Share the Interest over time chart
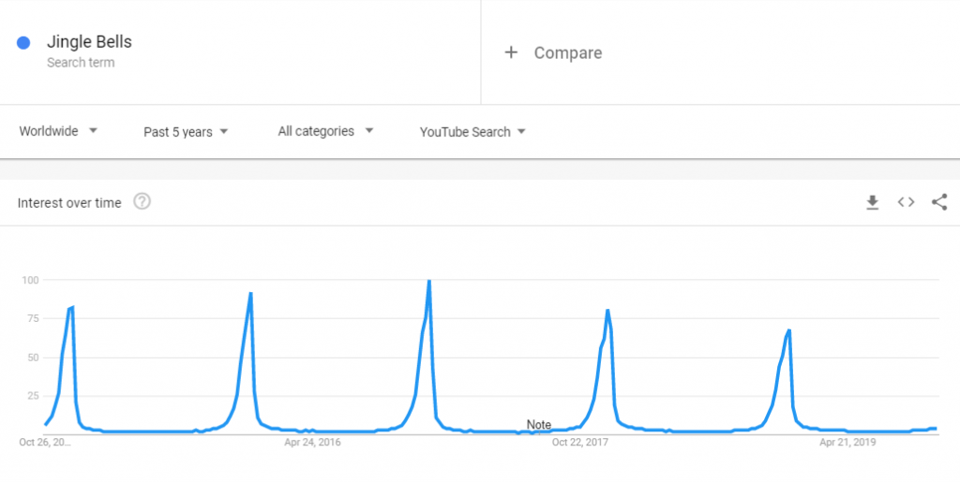 [x=939, y=202]
